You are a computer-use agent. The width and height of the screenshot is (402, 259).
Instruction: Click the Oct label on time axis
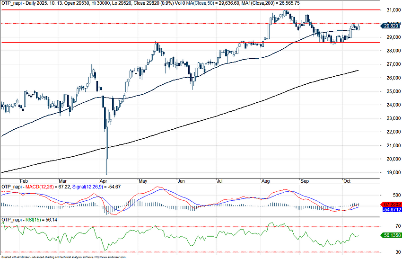point(347,181)
